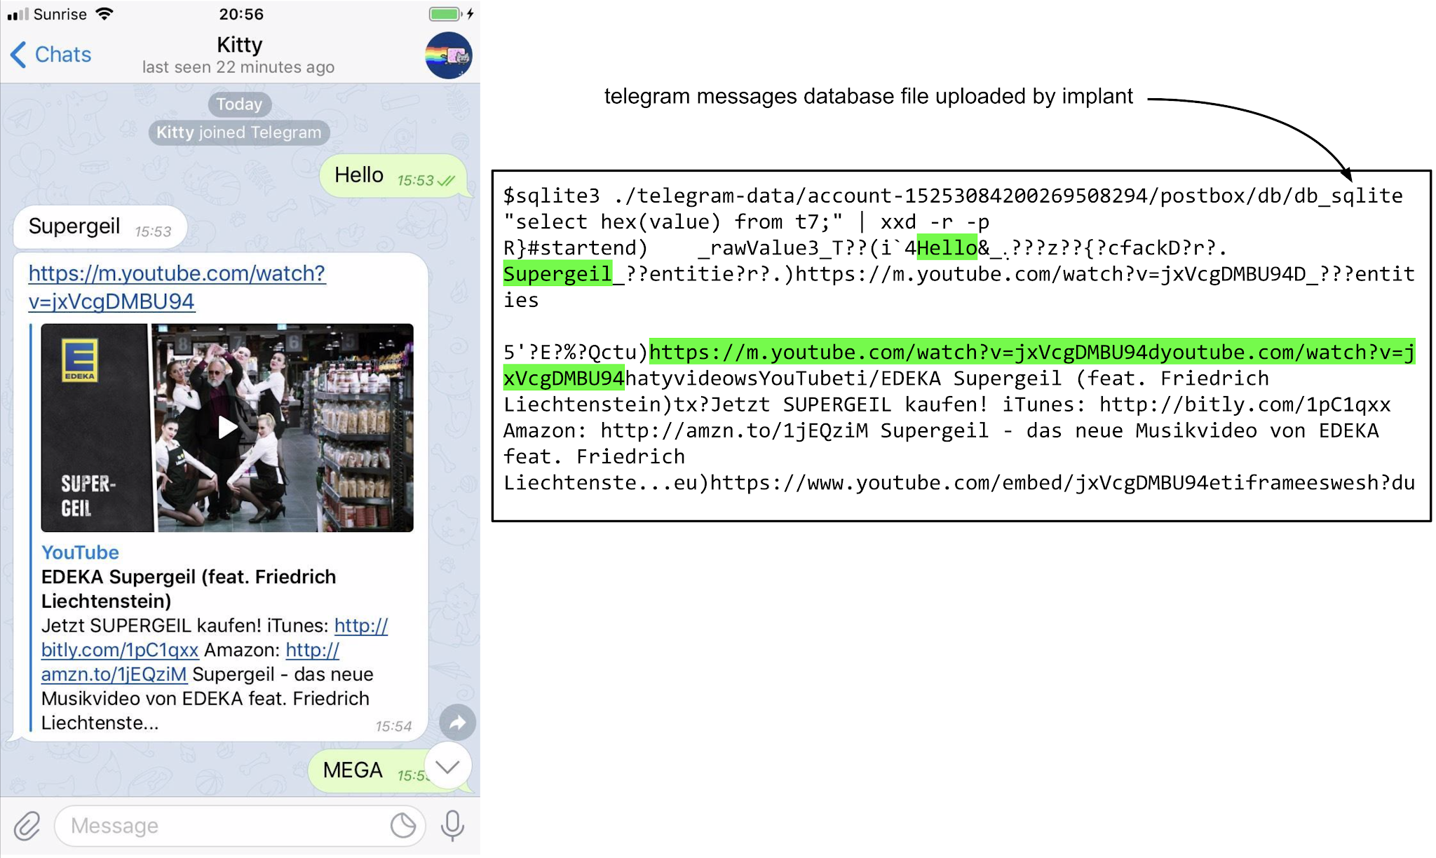Tap the MEGA message bubble

point(370,771)
